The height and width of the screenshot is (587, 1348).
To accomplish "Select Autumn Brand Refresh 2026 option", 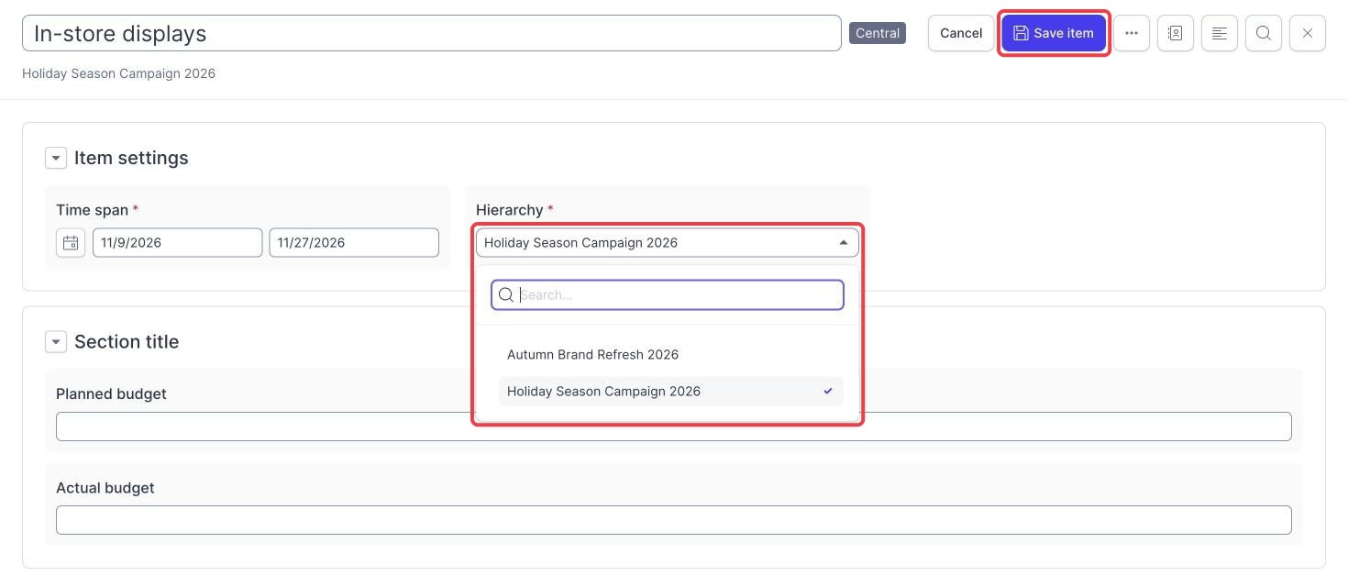I will [x=671, y=354].
